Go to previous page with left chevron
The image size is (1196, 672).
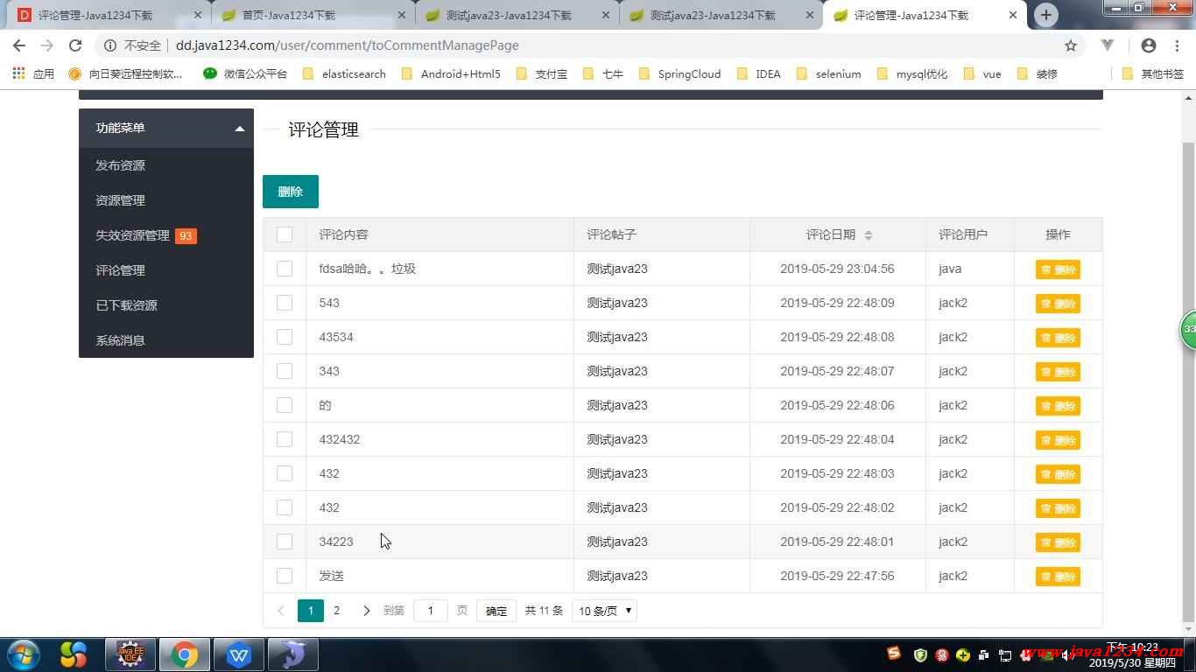pos(281,611)
